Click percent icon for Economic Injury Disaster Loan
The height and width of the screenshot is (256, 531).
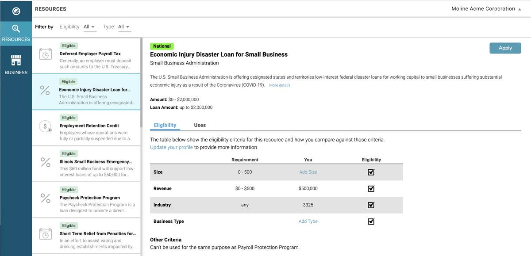pyautogui.click(x=45, y=90)
